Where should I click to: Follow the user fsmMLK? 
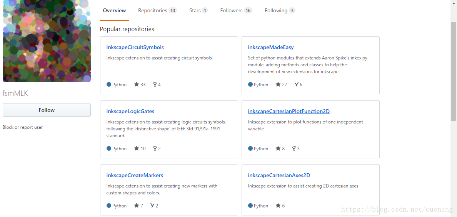[47, 110]
